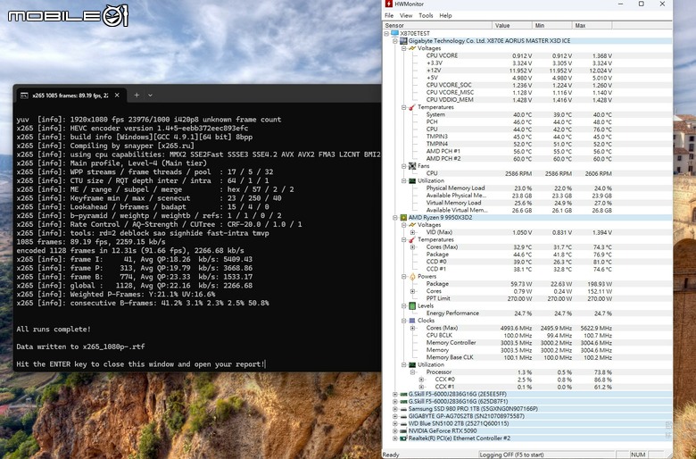
Task: Click the Value column header
Action: click(x=512, y=26)
